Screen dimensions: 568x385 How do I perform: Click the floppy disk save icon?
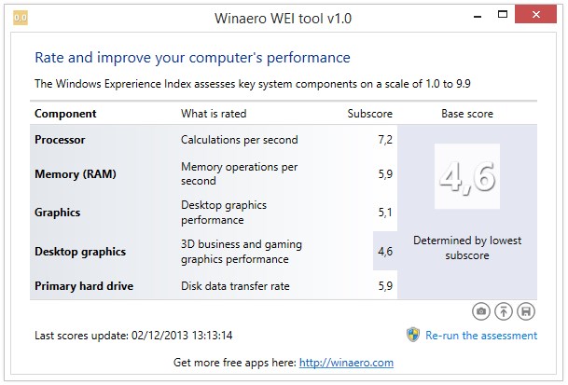coord(526,311)
